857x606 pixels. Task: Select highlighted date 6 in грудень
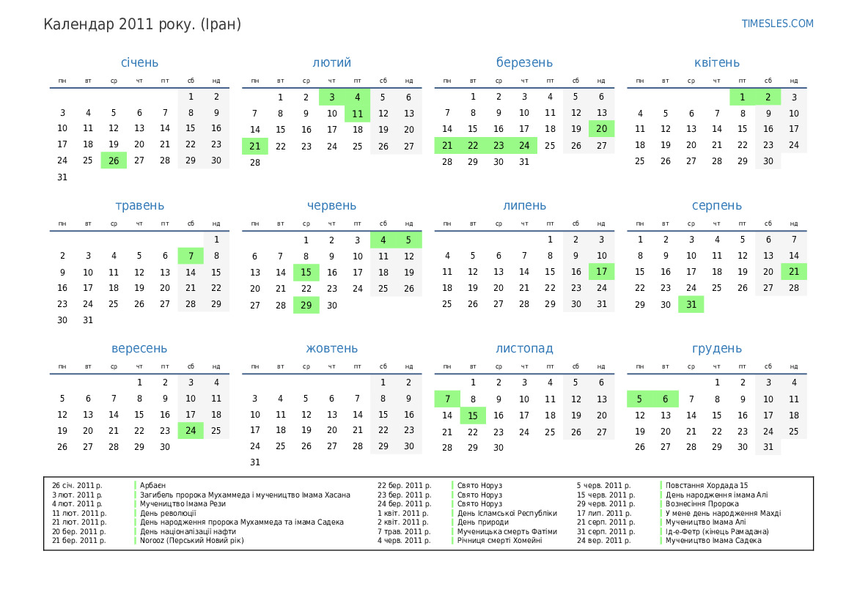click(665, 399)
